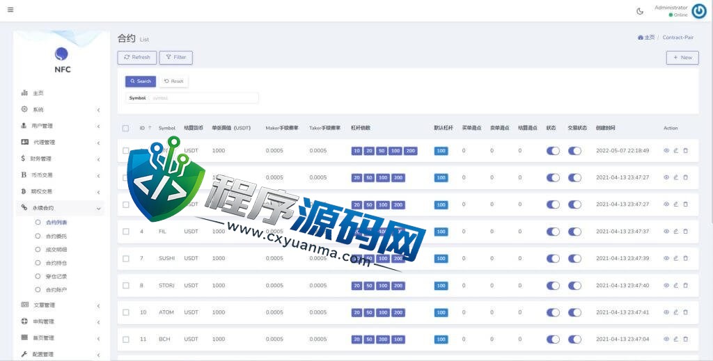The height and width of the screenshot is (361, 713).
Task: Open the 合约列表 submenu item
Action: point(56,223)
